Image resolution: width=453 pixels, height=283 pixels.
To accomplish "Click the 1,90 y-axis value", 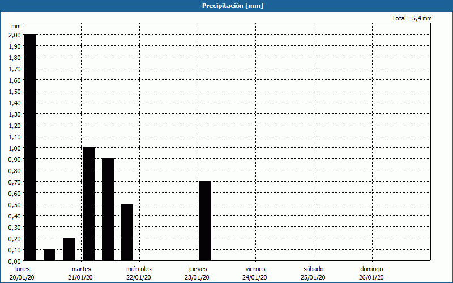I will pos(15,46).
